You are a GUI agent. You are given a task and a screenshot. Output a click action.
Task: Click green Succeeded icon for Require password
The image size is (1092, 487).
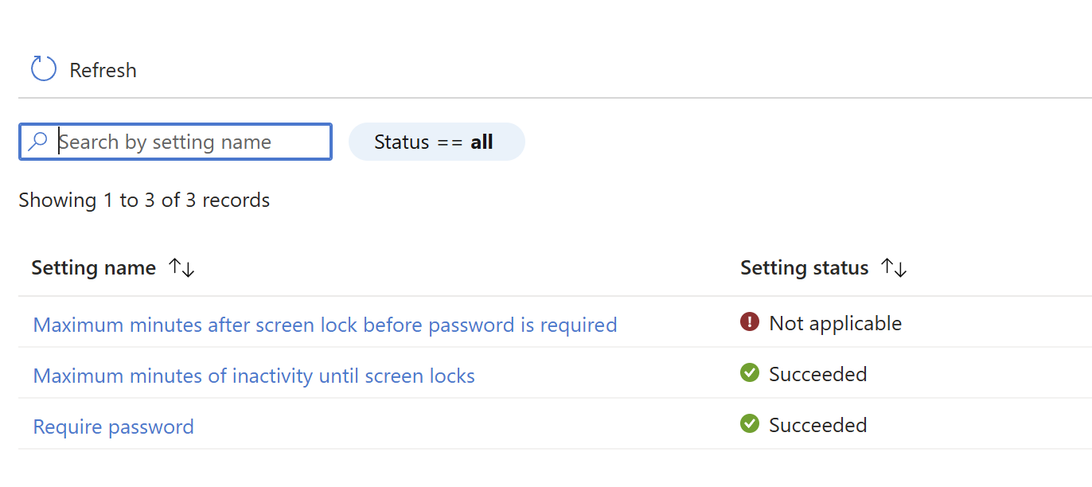750,424
